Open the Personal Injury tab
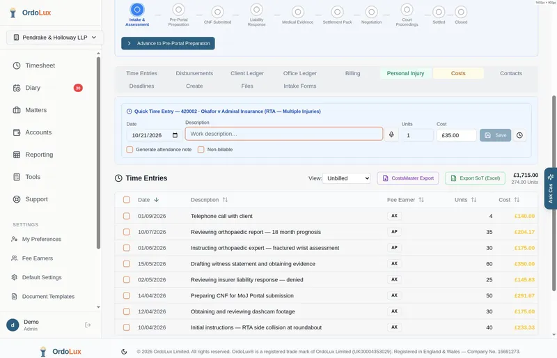 coord(405,73)
